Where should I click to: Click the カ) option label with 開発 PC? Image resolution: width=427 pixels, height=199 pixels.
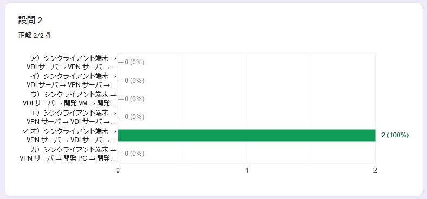tap(68, 154)
